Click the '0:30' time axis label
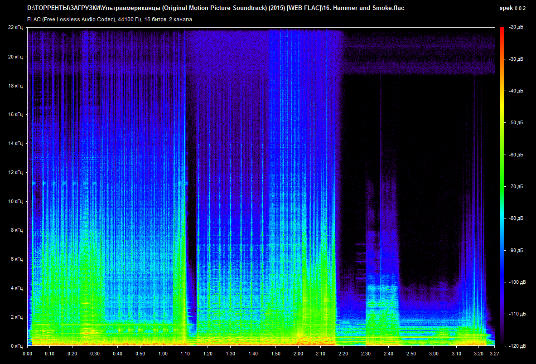Image resolution: width=536 pixels, height=364 pixels. coord(95,354)
